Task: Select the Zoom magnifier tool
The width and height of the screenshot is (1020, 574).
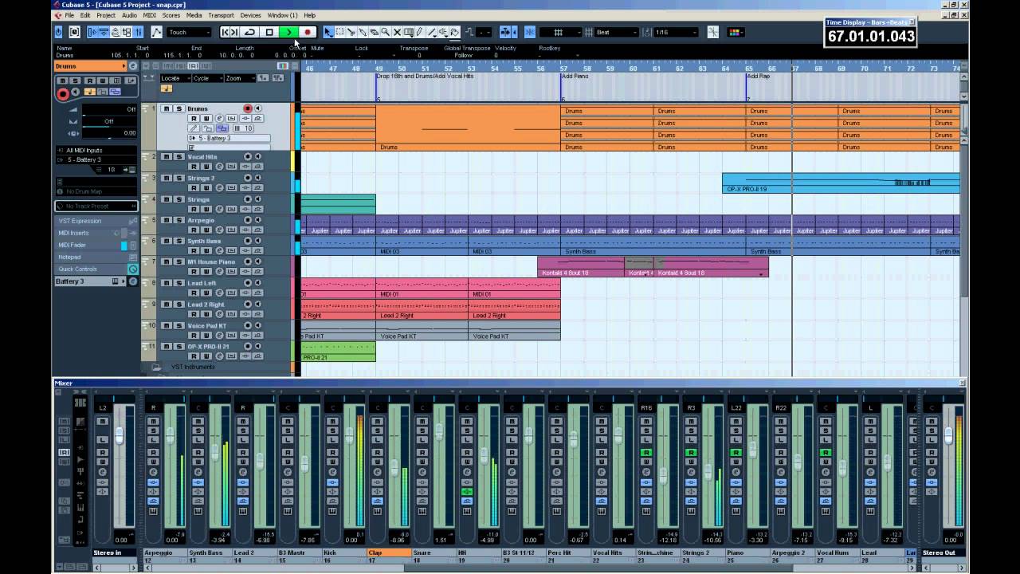Action: [386, 32]
